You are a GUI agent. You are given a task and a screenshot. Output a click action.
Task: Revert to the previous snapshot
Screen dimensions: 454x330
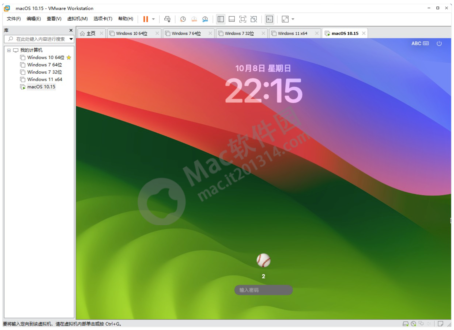coord(194,19)
